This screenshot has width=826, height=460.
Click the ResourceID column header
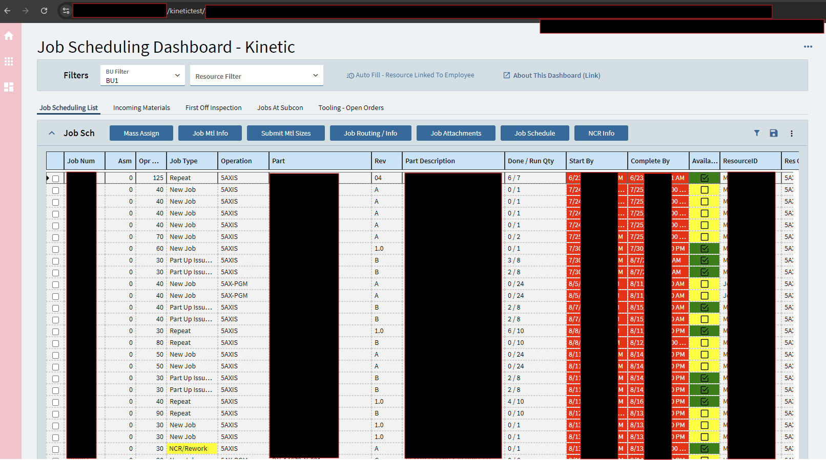click(751, 161)
